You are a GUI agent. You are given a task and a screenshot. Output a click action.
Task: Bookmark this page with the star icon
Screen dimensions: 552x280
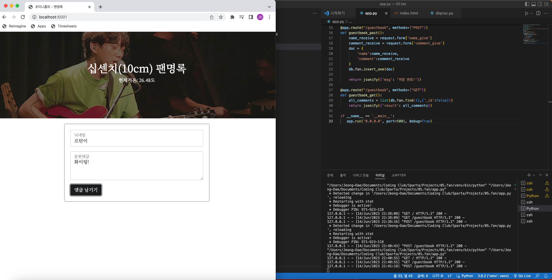pos(221,17)
